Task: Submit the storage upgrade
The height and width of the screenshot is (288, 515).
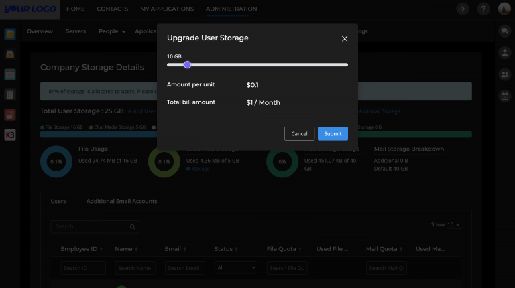Action: click(x=333, y=133)
